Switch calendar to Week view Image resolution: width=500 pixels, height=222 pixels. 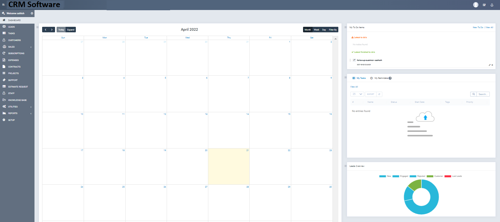[x=316, y=30]
